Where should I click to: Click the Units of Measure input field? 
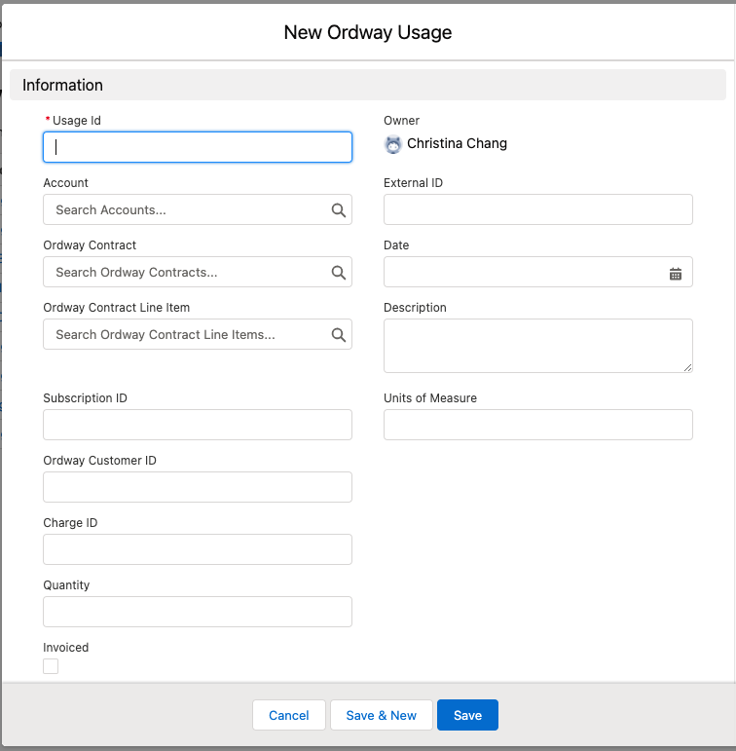coord(537,425)
